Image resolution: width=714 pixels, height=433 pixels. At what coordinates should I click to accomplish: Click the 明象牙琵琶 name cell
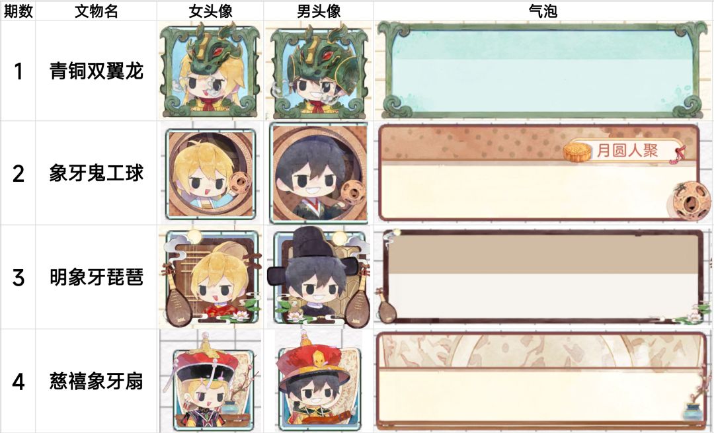97,277
